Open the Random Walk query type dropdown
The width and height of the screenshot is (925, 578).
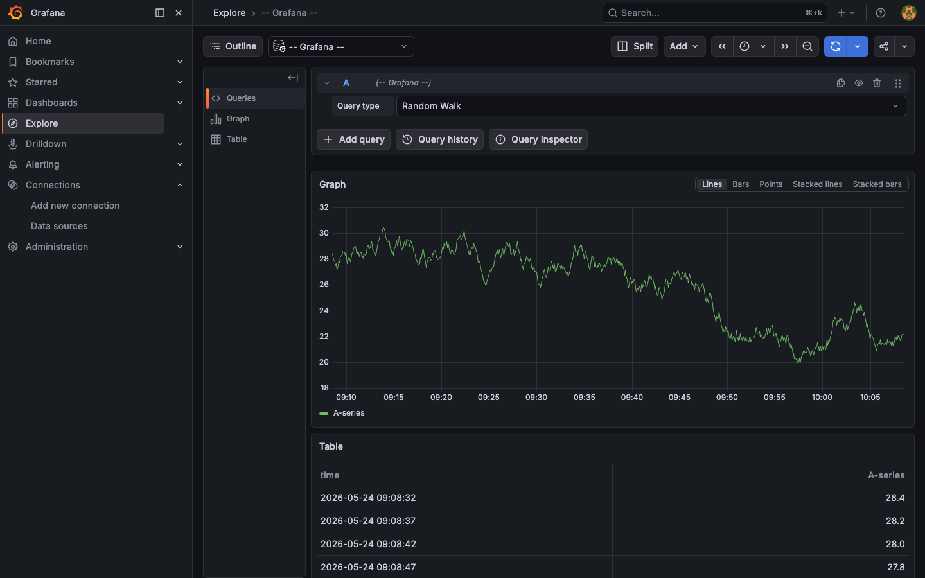click(x=651, y=106)
